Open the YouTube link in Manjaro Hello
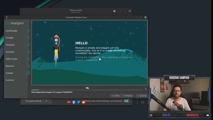213x120 pixels. 69,102
